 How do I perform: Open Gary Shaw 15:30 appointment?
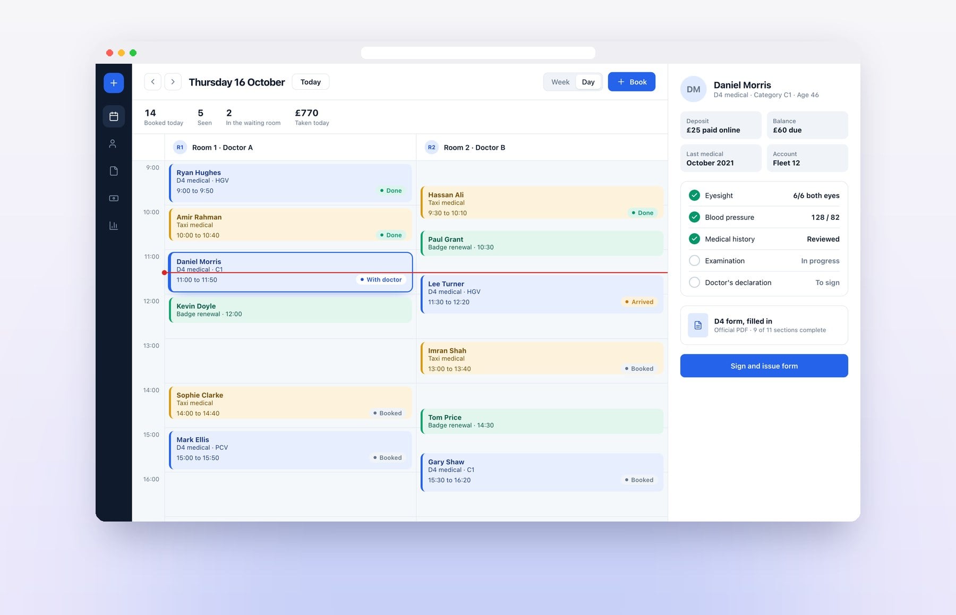542,472
